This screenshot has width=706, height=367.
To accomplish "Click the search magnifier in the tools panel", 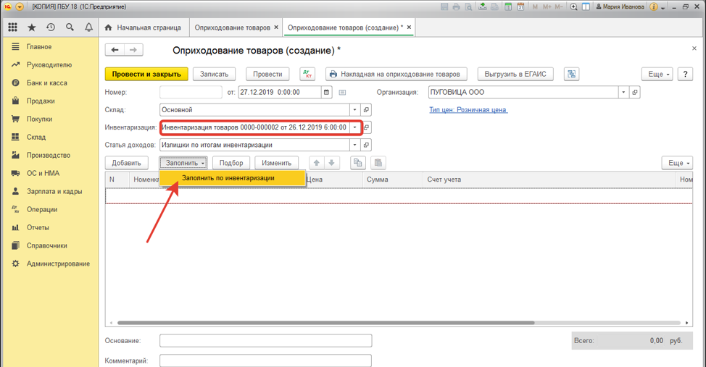I will tap(70, 28).
